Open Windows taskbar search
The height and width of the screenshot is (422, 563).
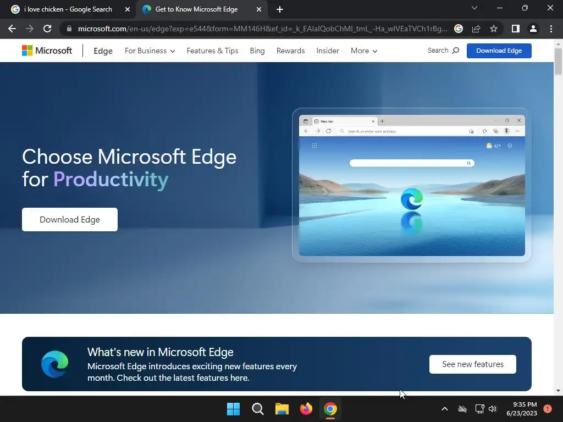[257, 409]
